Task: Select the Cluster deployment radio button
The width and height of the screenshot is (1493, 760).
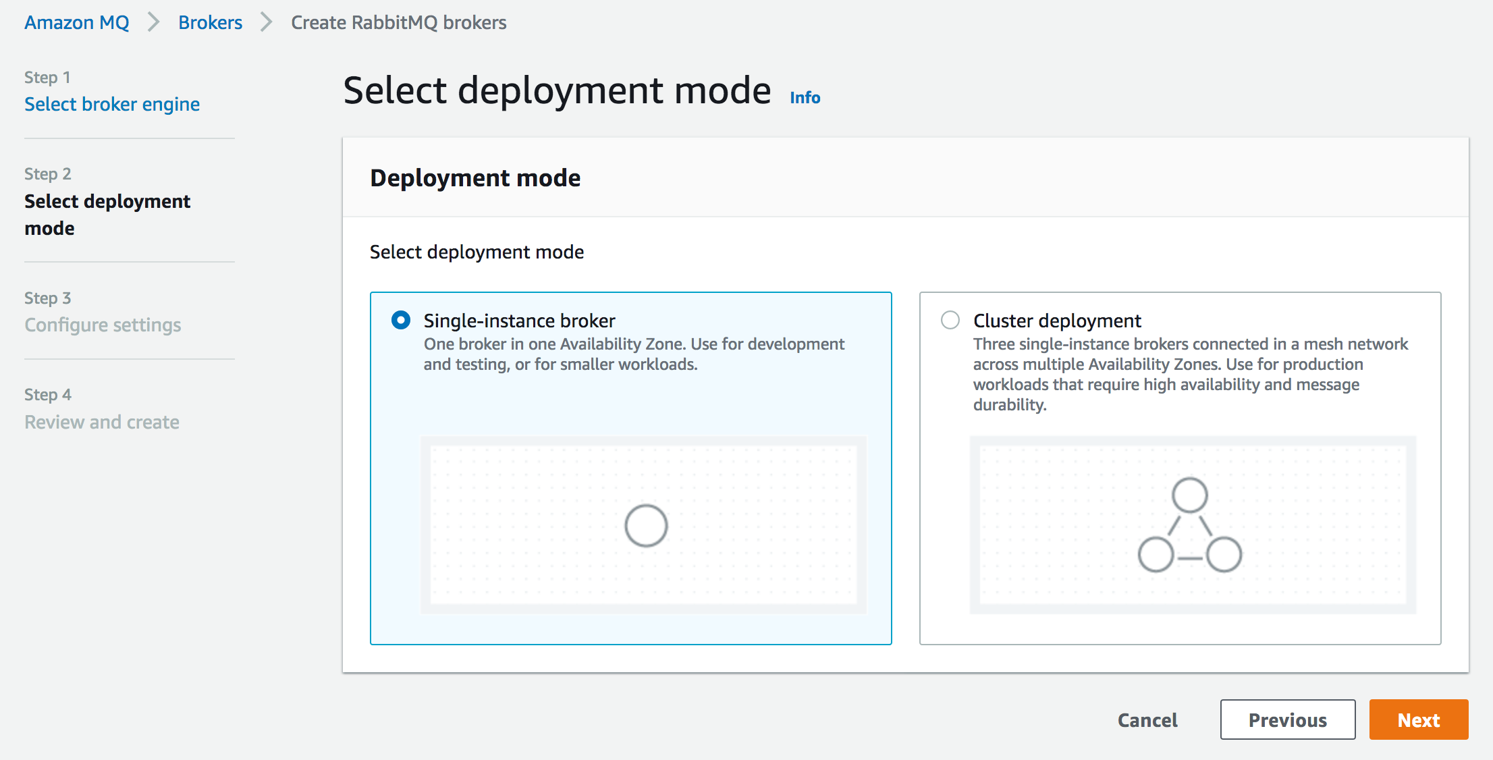Action: point(950,320)
